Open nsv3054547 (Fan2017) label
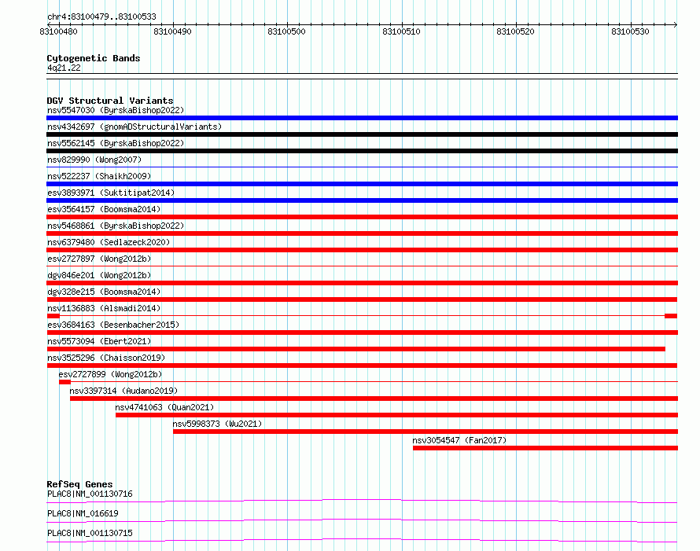Screen dimensions: 700x551 [459, 440]
